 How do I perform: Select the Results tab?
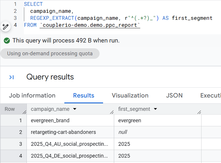tap(84, 95)
